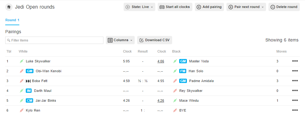Click IM badge next to Darth Maul

point(29,91)
